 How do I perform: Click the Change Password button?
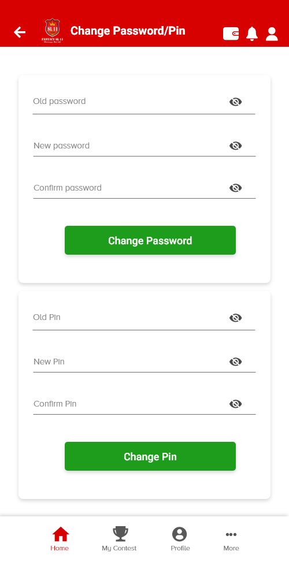[x=150, y=240]
